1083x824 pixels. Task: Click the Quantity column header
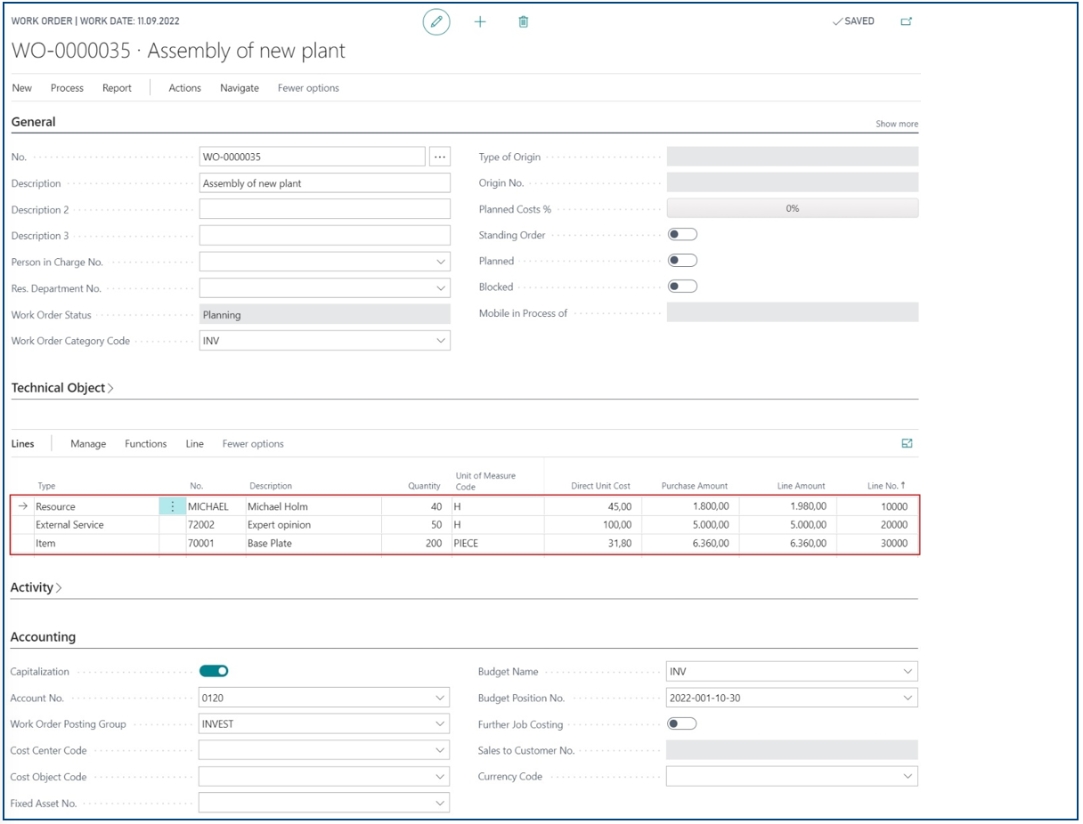pyautogui.click(x=424, y=486)
